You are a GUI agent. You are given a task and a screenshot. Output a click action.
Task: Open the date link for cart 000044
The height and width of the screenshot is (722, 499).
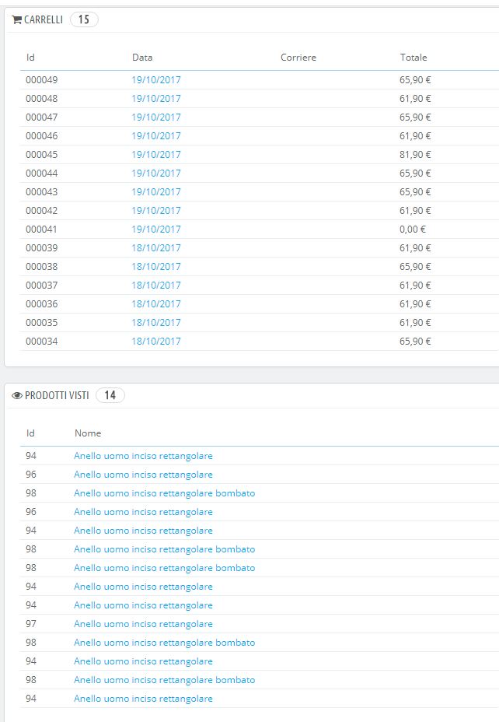click(156, 173)
